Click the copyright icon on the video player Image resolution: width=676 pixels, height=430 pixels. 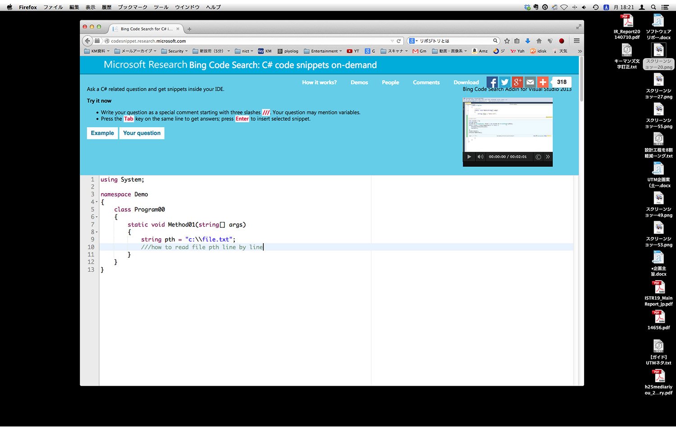click(x=538, y=157)
